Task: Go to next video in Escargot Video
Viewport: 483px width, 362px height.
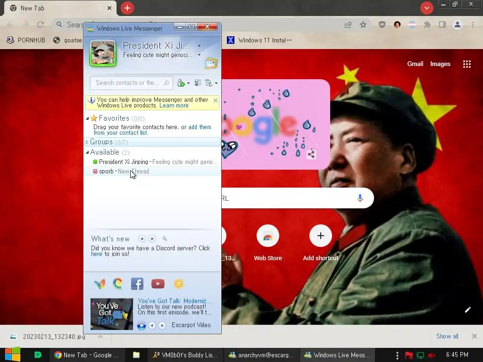Action: [x=162, y=325]
